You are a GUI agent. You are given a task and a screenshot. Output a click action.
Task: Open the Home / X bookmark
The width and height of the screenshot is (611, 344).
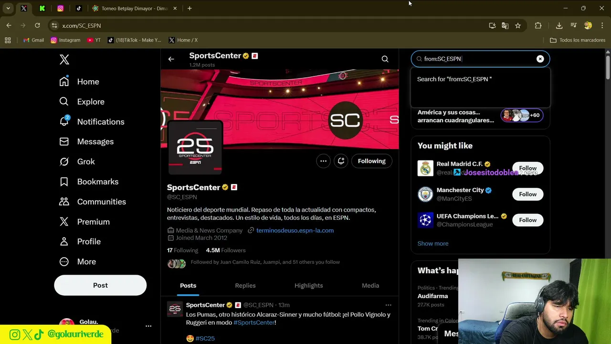(x=183, y=40)
